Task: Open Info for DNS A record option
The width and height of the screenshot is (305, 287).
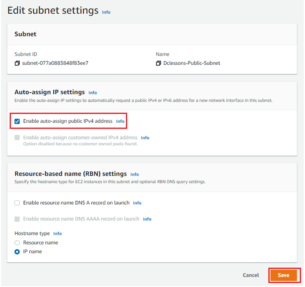Action: tap(137, 203)
